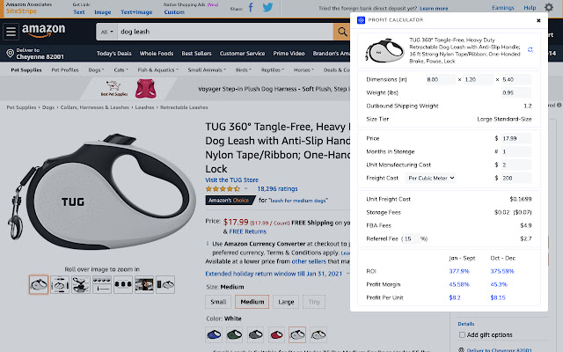Share product via Twitter icon
Screen dimensions: 563x352
(267, 8)
